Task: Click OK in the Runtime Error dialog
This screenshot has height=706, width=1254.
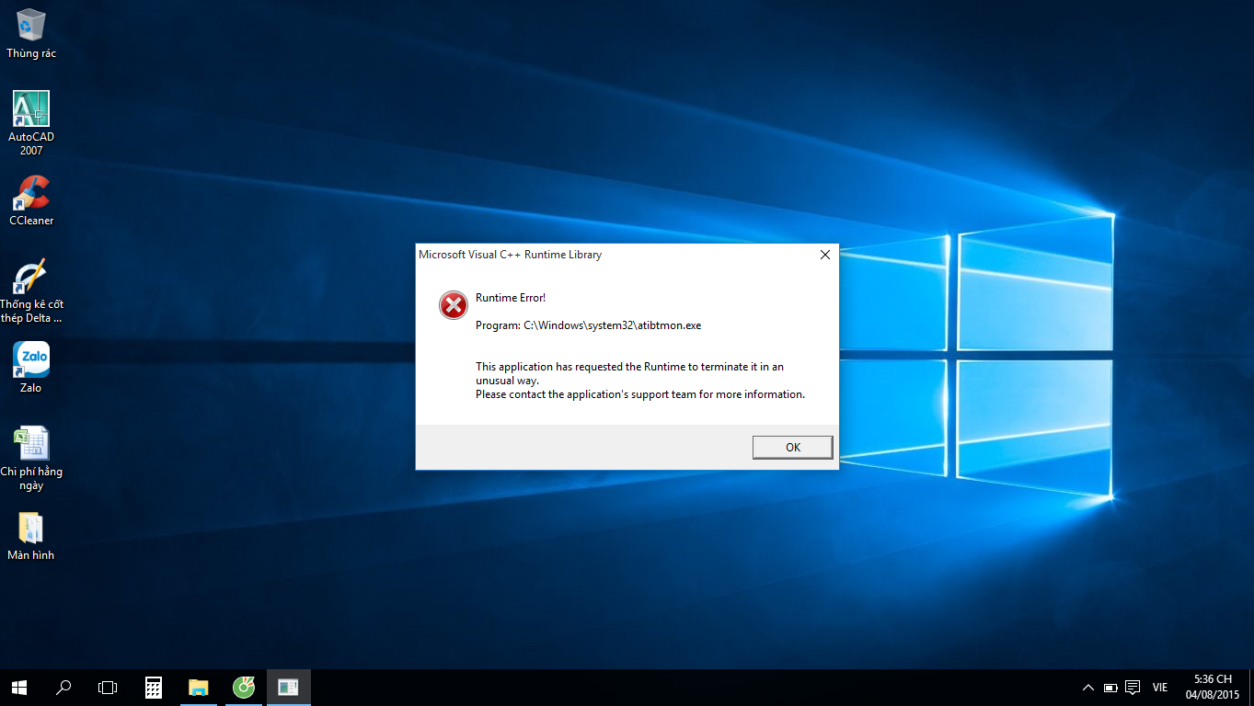Action: (792, 447)
